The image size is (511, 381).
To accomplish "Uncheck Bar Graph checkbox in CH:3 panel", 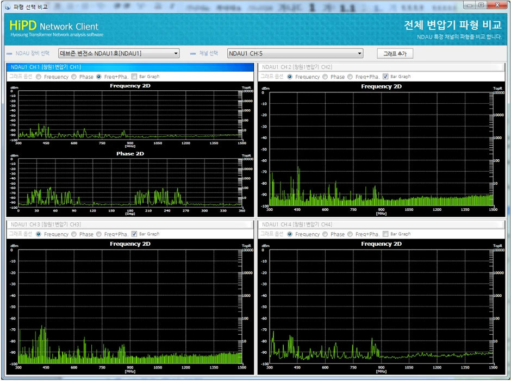I will 134,234.
